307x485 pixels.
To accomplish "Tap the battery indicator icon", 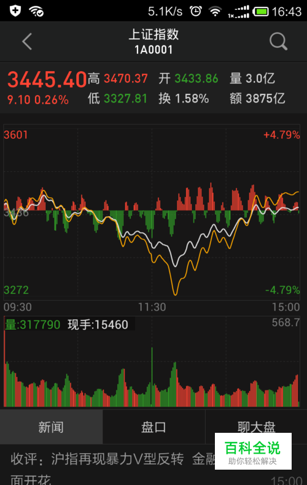I will click(260, 12).
